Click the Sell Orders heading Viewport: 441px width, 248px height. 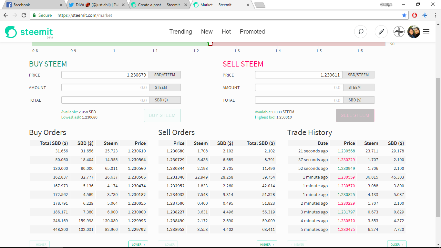(176, 132)
